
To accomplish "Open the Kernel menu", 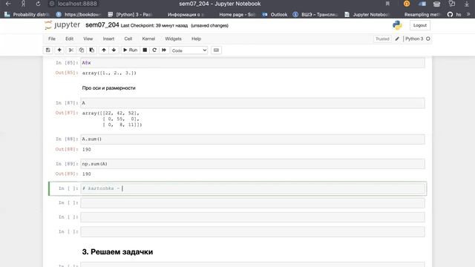I will click(148, 39).
